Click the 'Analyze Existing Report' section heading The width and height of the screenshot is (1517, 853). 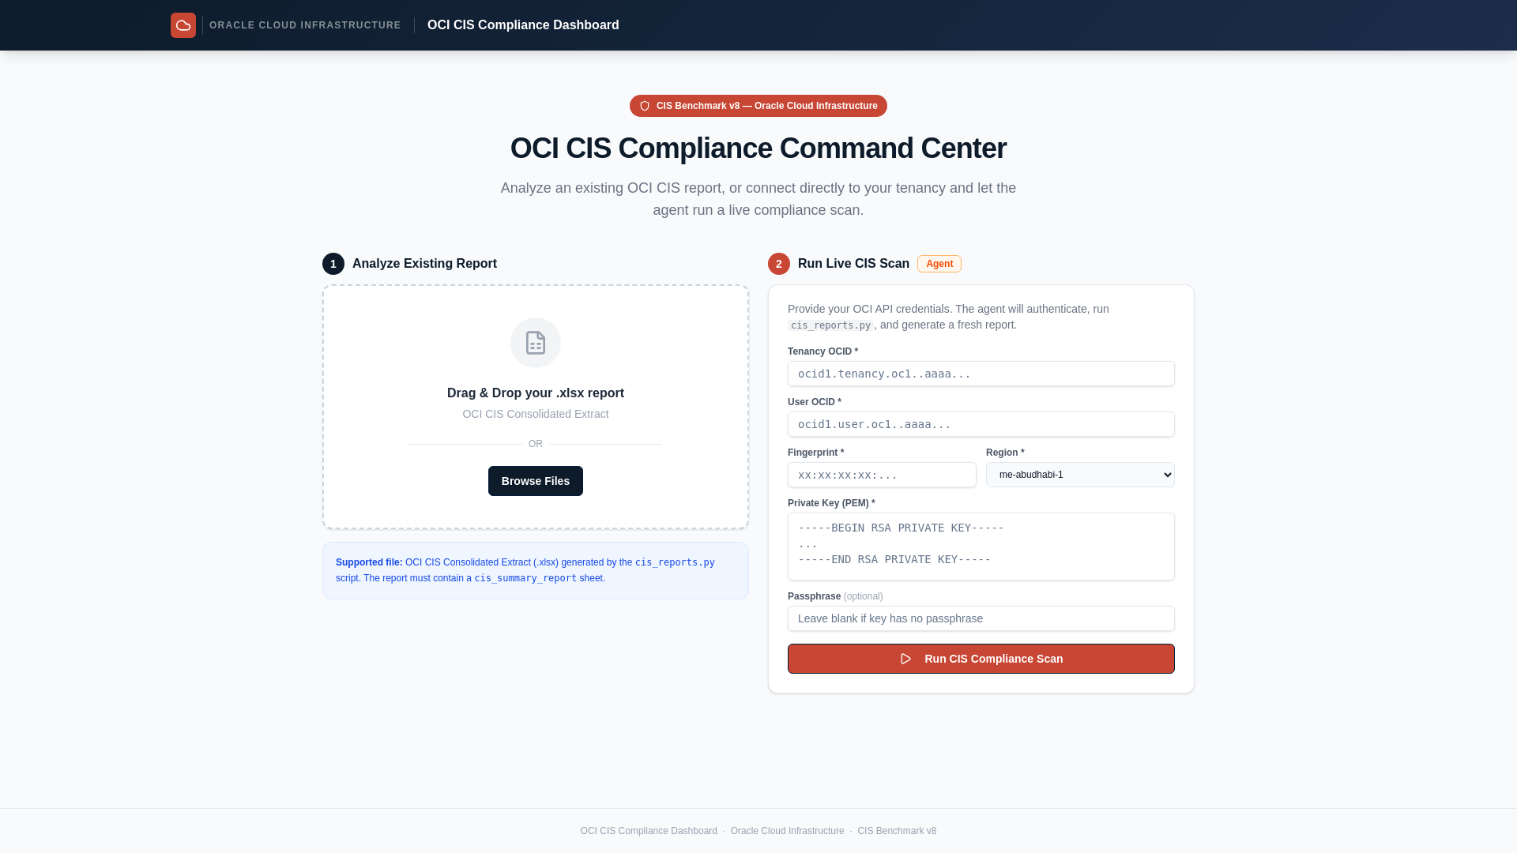click(x=424, y=264)
